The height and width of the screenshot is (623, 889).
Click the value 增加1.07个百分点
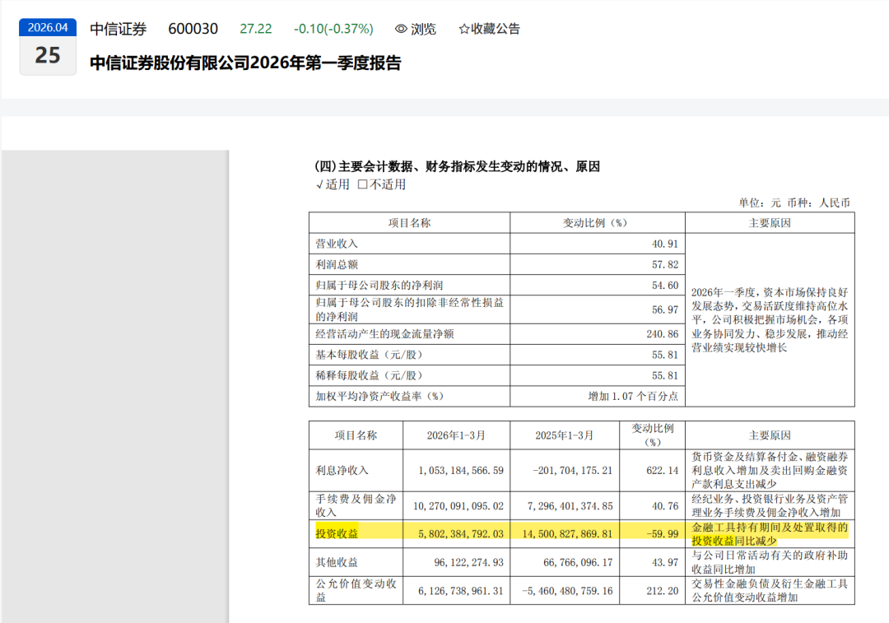633,397
